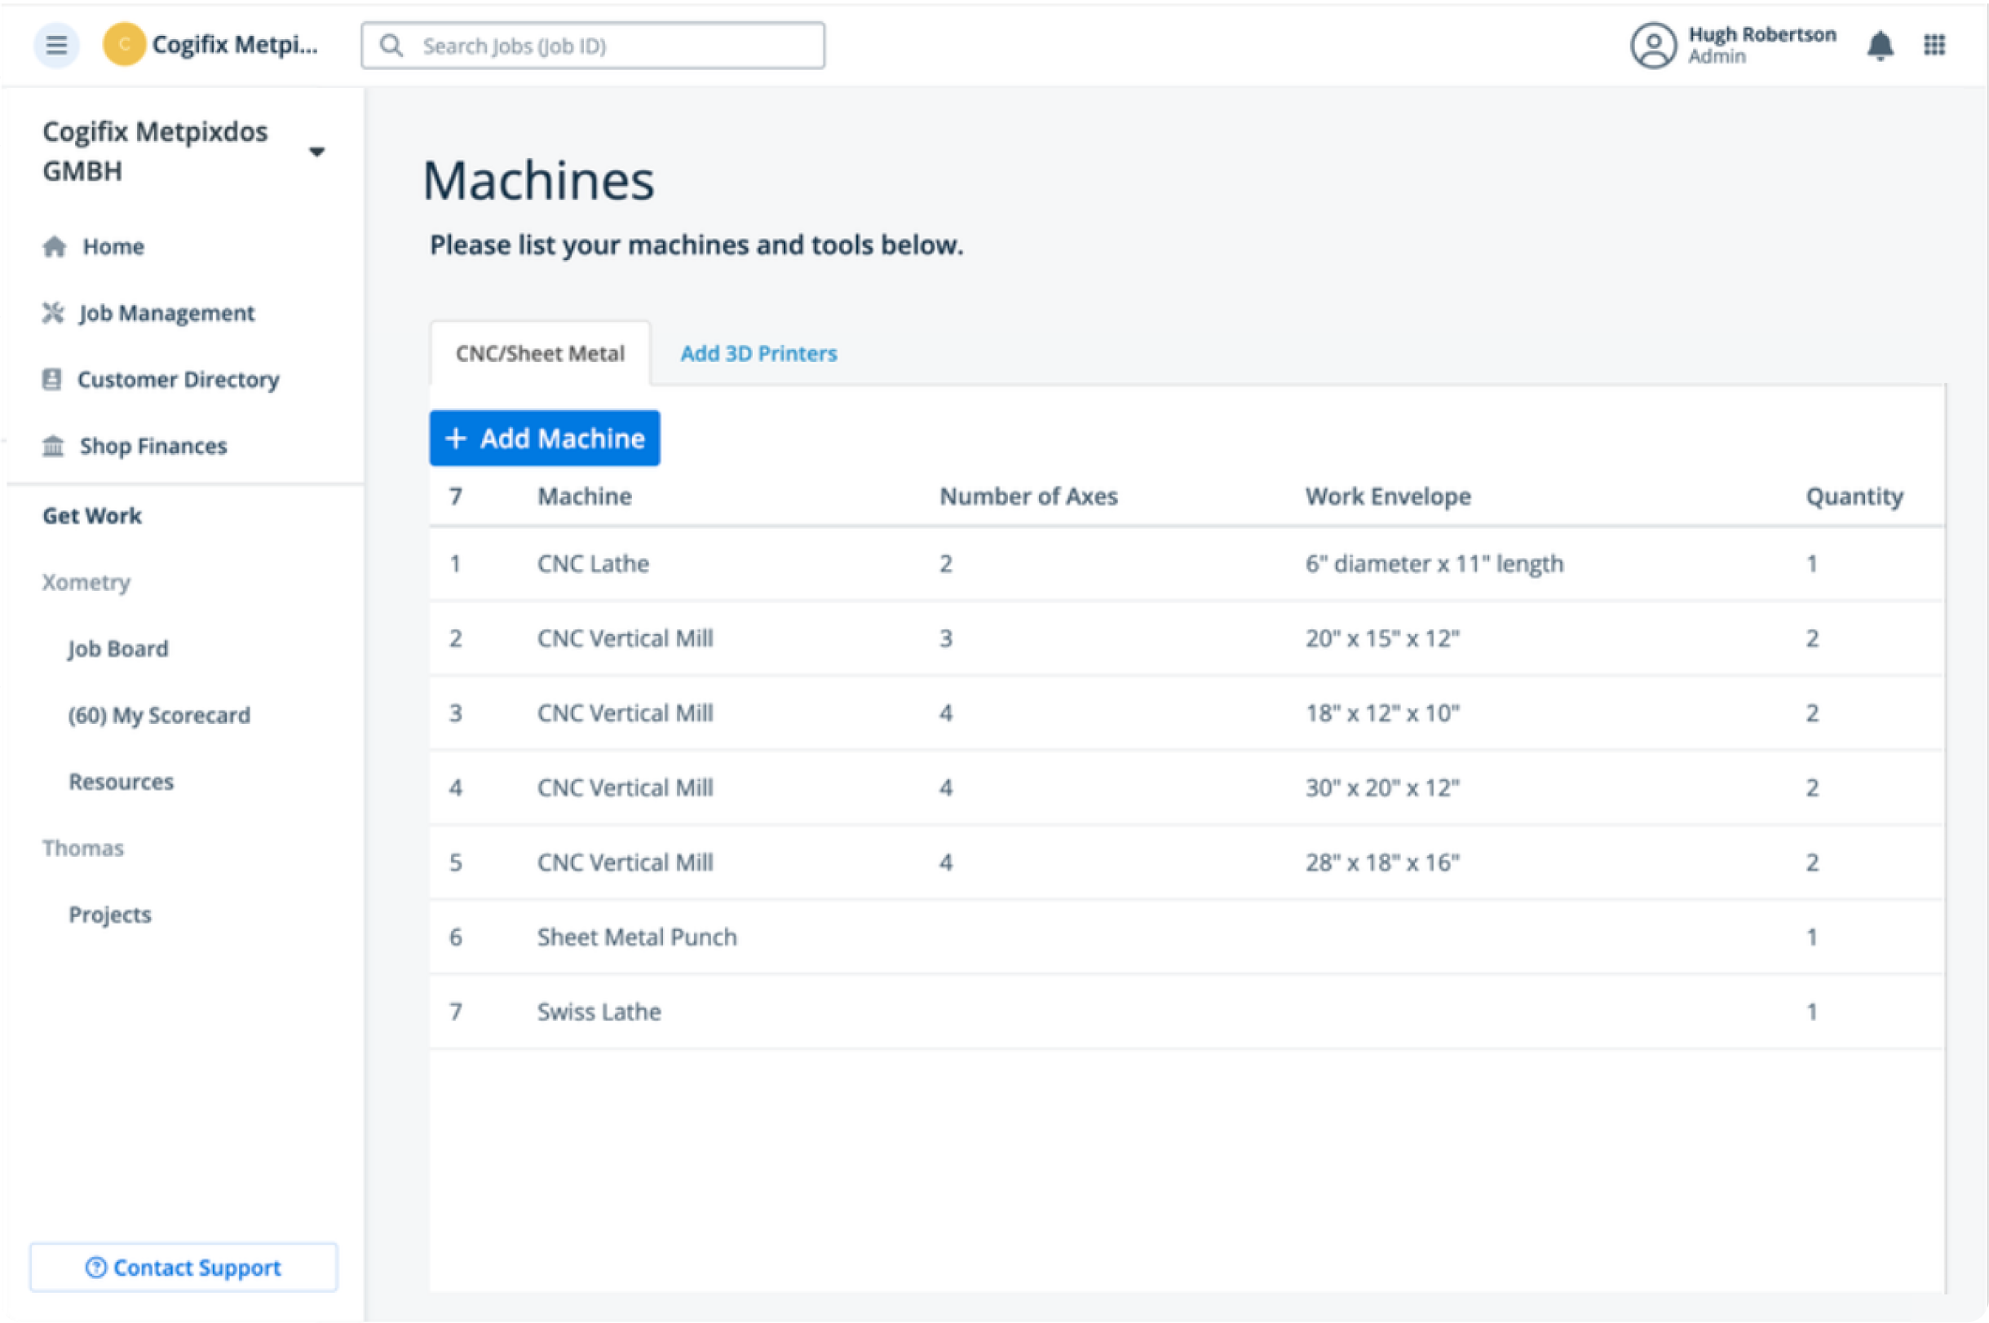Click the search magnifier icon
The width and height of the screenshot is (1989, 1323).
(x=391, y=46)
